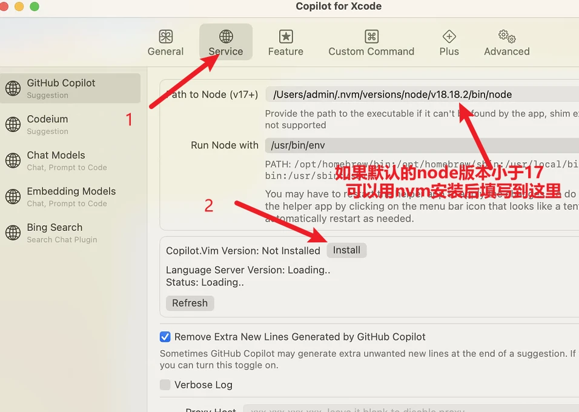Click the Path to Node input field
579x412 pixels.
click(422, 95)
